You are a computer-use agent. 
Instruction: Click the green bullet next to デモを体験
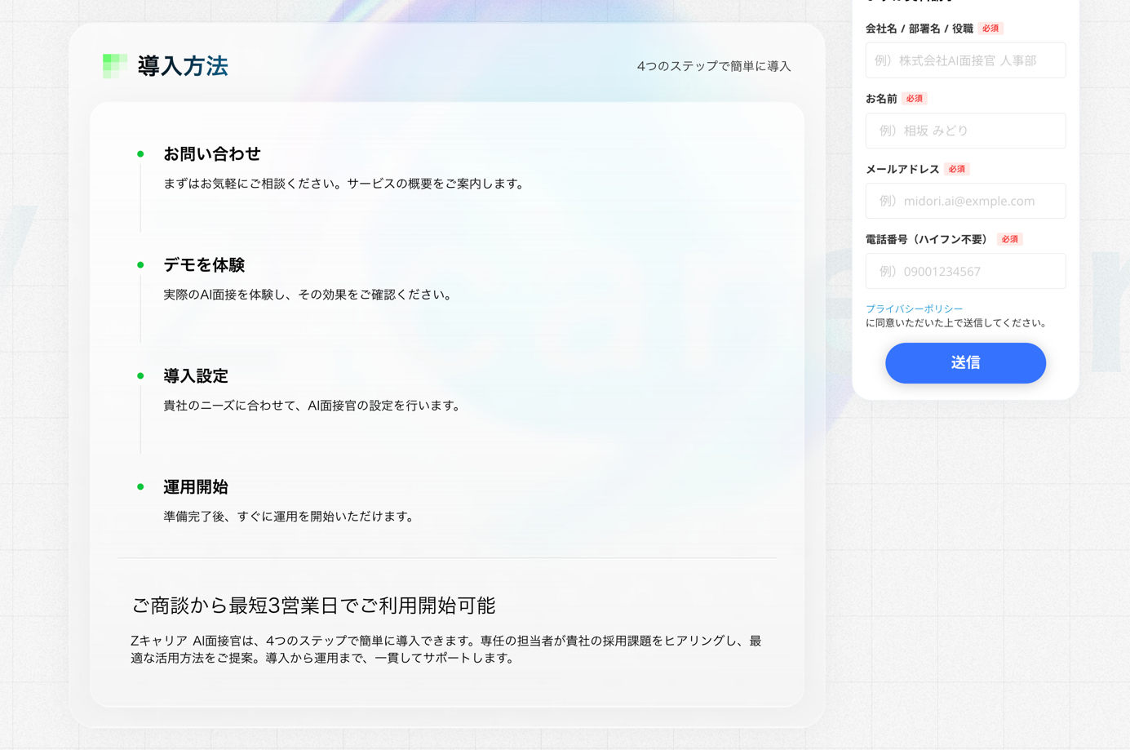pyautogui.click(x=140, y=265)
